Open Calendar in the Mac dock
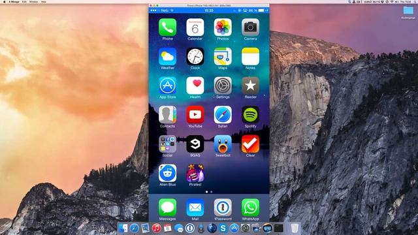Viewport: 418px width, 235px height. [x=168, y=228]
